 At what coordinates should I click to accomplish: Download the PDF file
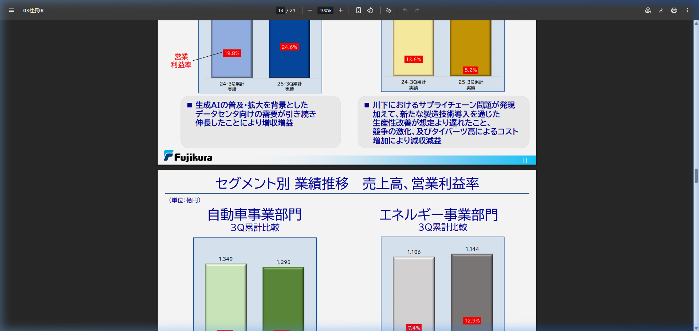click(661, 10)
